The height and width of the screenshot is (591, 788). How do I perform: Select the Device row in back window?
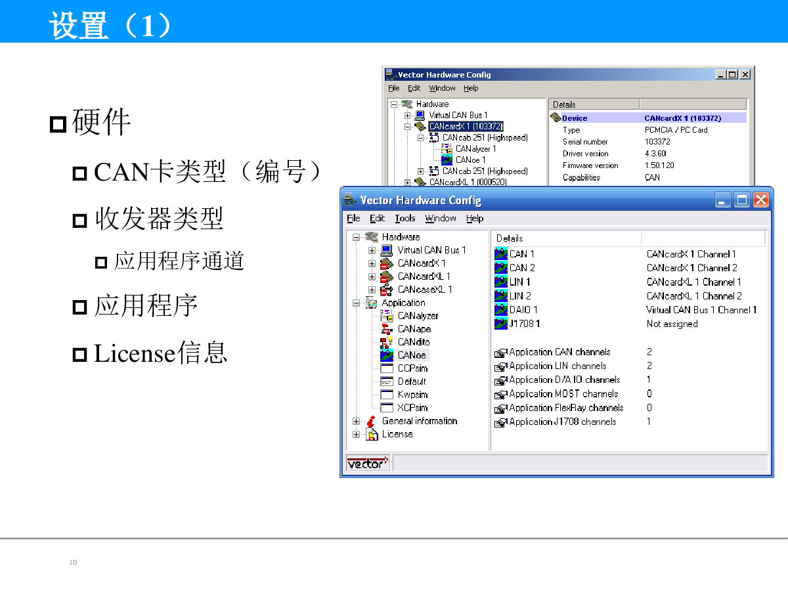point(648,118)
